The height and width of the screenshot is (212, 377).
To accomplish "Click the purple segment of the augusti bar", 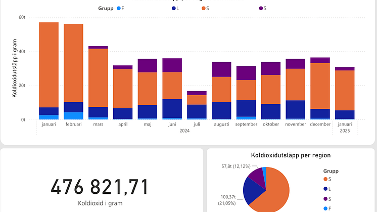I will (x=221, y=69).
